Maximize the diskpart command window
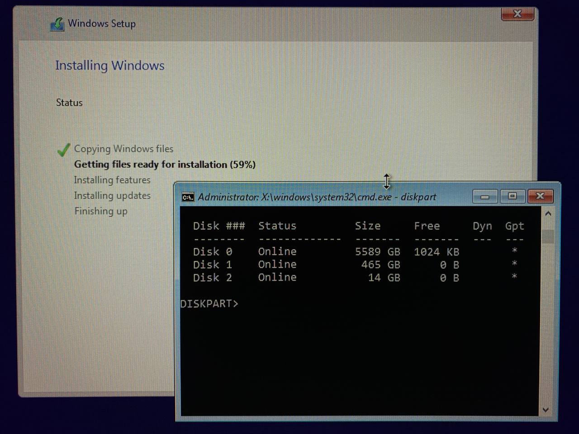This screenshot has height=434, width=579. (x=512, y=196)
